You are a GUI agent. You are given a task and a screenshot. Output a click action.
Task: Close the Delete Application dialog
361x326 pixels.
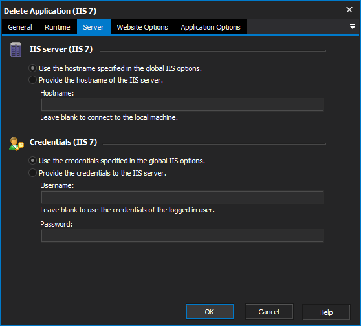click(x=349, y=10)
